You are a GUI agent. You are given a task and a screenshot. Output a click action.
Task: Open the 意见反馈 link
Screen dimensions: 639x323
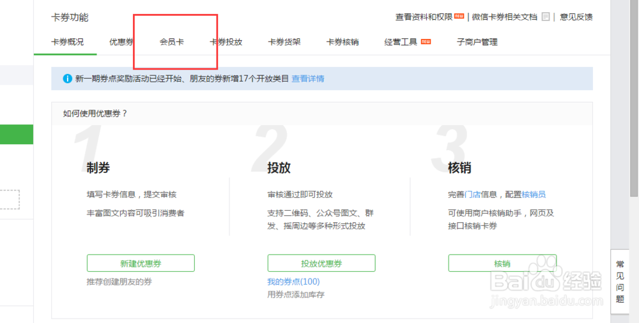pos(576,17)
